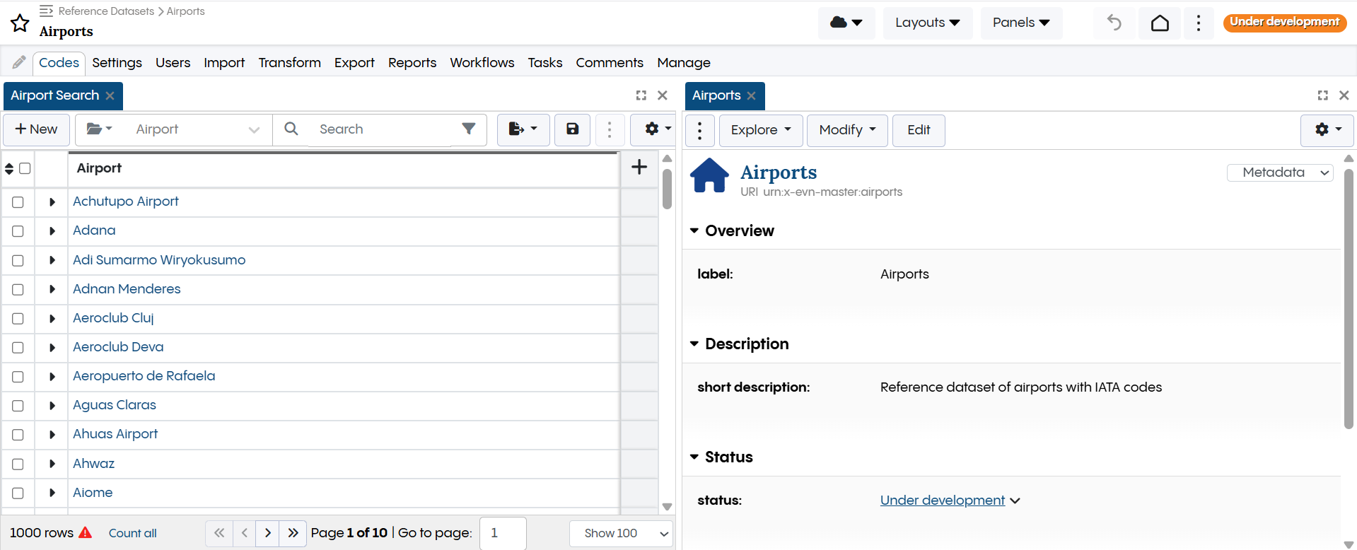Open the Import tab
The height and width of the screenshot is (550, 1357).
pyautogui.click(x=224, y=63)
